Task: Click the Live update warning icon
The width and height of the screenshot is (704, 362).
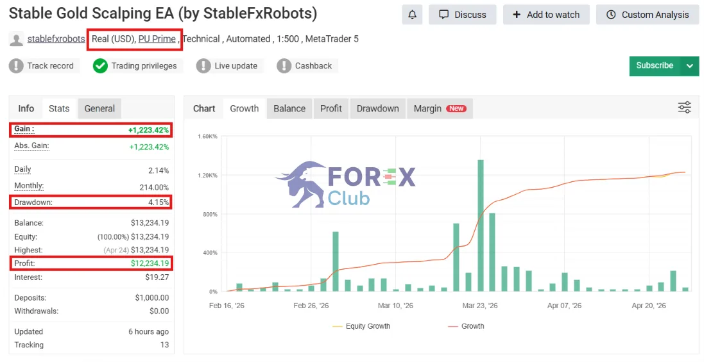Action: 203,66
